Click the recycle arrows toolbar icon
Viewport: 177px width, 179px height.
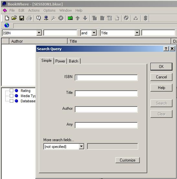tap(136, 18)
